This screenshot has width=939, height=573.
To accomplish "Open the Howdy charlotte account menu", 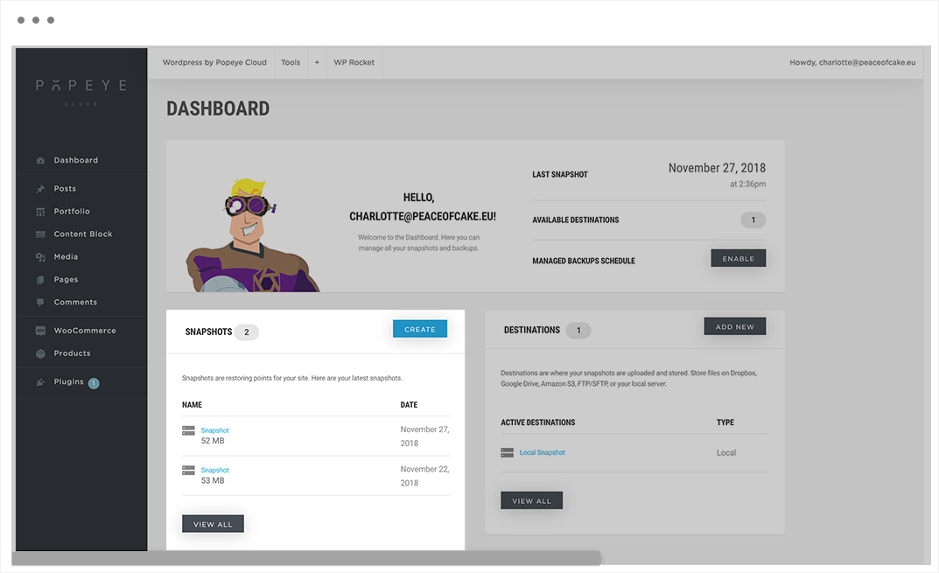I will click(852, 62).
